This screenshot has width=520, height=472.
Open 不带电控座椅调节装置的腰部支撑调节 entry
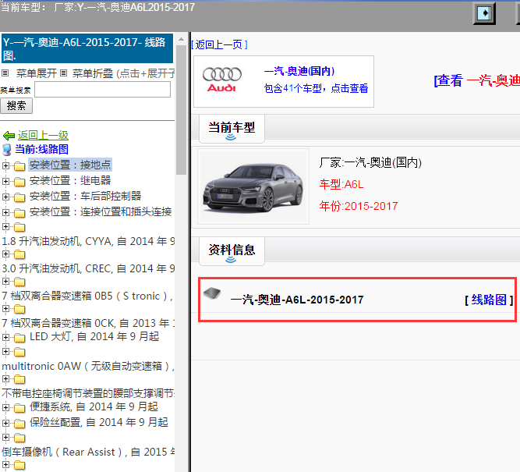(88, 393)
